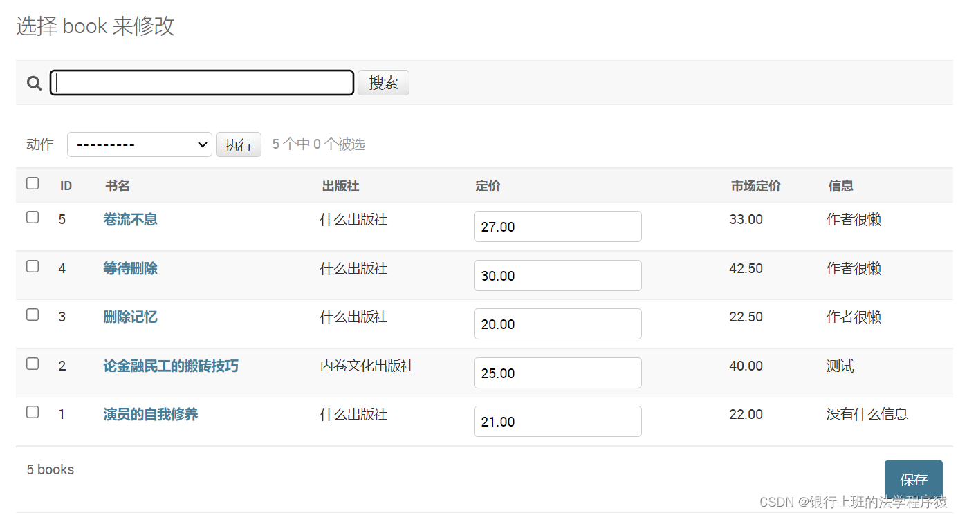Click market price 22.50
Screen dimensions: 958x515
pos(746,317)
